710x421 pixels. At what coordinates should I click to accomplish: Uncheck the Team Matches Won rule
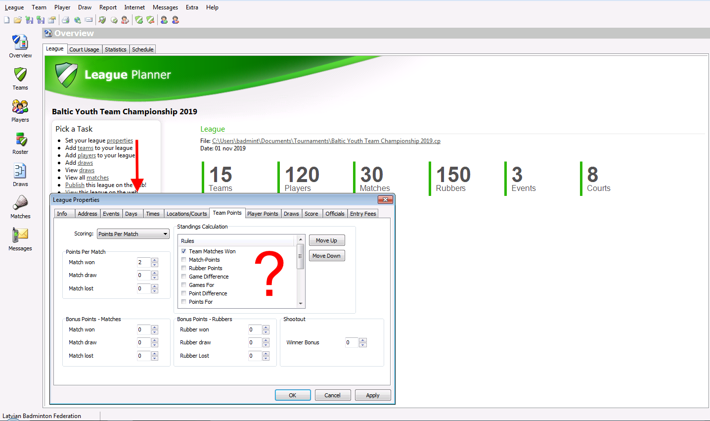(183, 251)
